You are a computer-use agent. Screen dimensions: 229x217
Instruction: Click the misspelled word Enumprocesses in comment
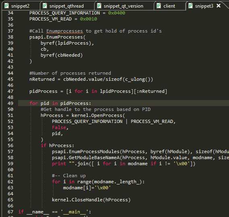(64, 31)
